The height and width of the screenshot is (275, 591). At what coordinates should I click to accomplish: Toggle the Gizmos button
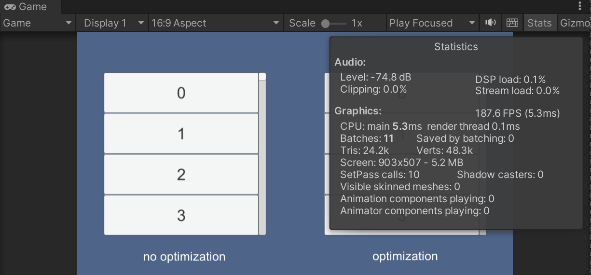pyautogui.click(x=575, y=23)
